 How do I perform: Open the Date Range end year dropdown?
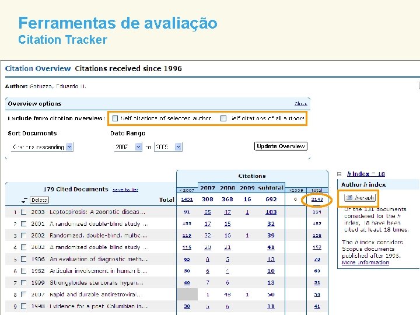[x=168, y=147]
